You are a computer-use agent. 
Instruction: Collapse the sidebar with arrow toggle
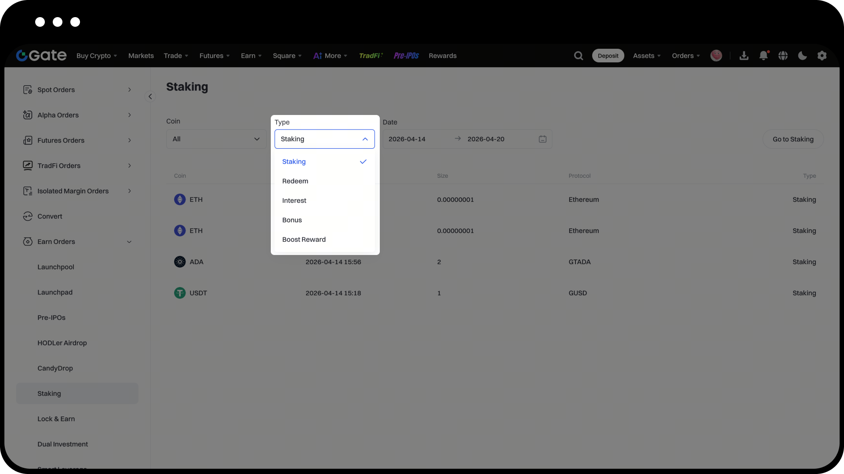pos(150,97)
